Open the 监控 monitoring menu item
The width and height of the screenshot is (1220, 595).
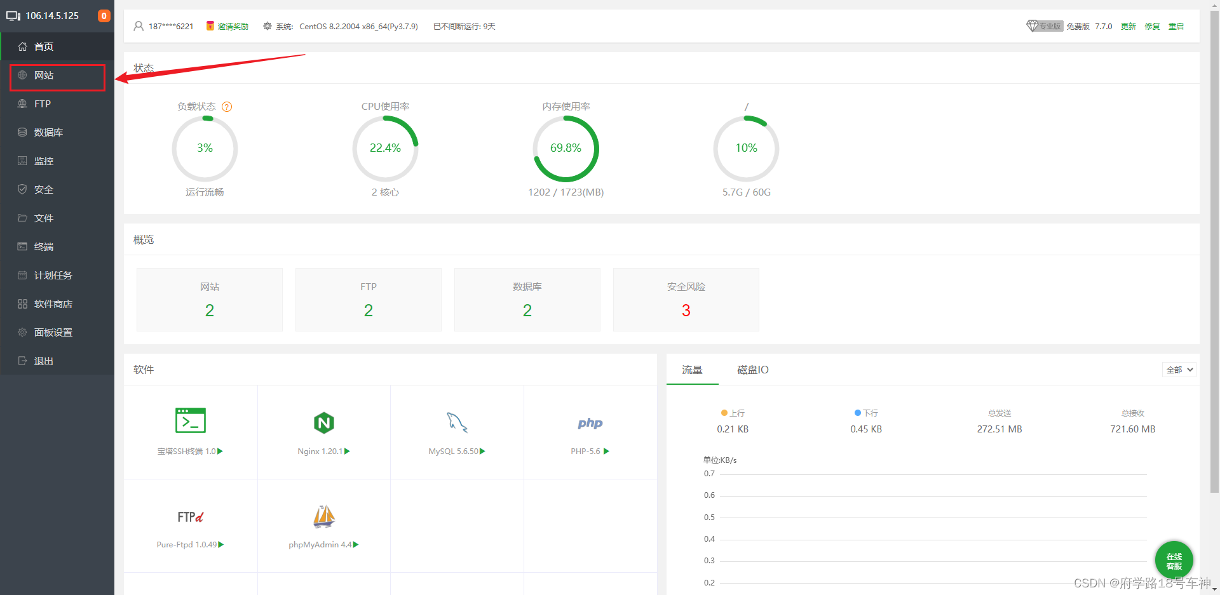(57, 161)
